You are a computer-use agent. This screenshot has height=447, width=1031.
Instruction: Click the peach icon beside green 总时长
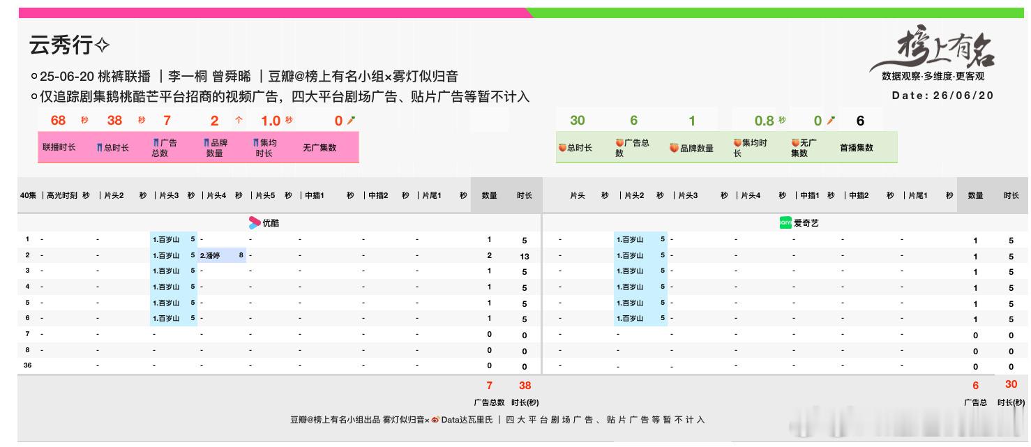coord(562,148)
